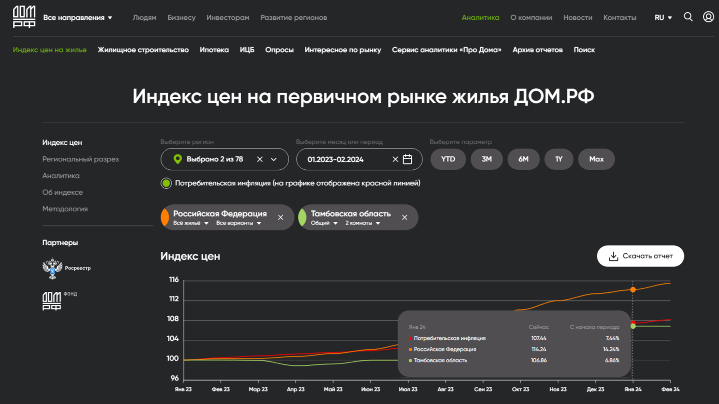Open Индекс цен sidebar link

pyautogui.click(x=62, y=143)
